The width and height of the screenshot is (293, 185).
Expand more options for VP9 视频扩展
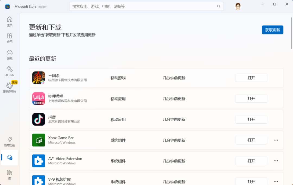click(276, 181)
